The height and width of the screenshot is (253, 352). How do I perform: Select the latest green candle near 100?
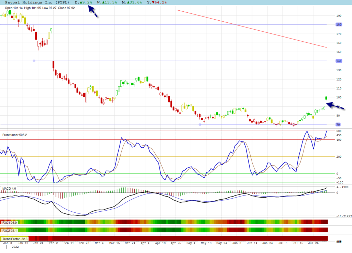tap(326, 98)
